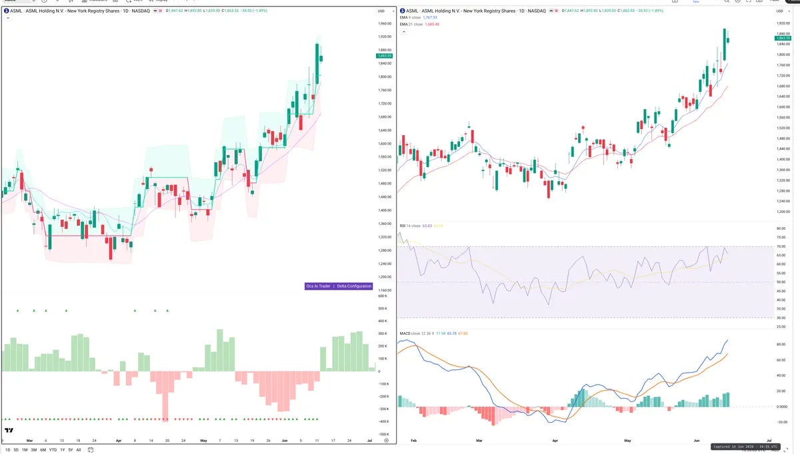This screenshot has width=800, height=454.
Task: Click the Feb label on right chart's time axis
Action: [x=413, y=441]
